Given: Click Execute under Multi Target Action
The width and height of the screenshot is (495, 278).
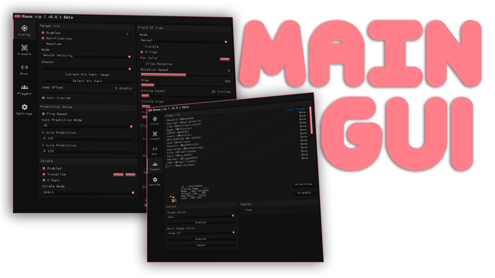Looking at the screenshot, I should tap(201, 239).
